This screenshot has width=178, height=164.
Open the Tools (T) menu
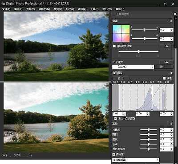(94, 9)
